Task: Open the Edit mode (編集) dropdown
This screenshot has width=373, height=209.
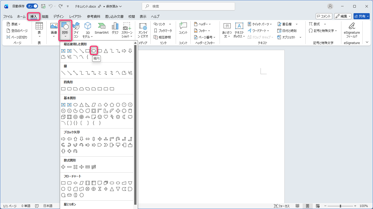Action: point(343,16)
